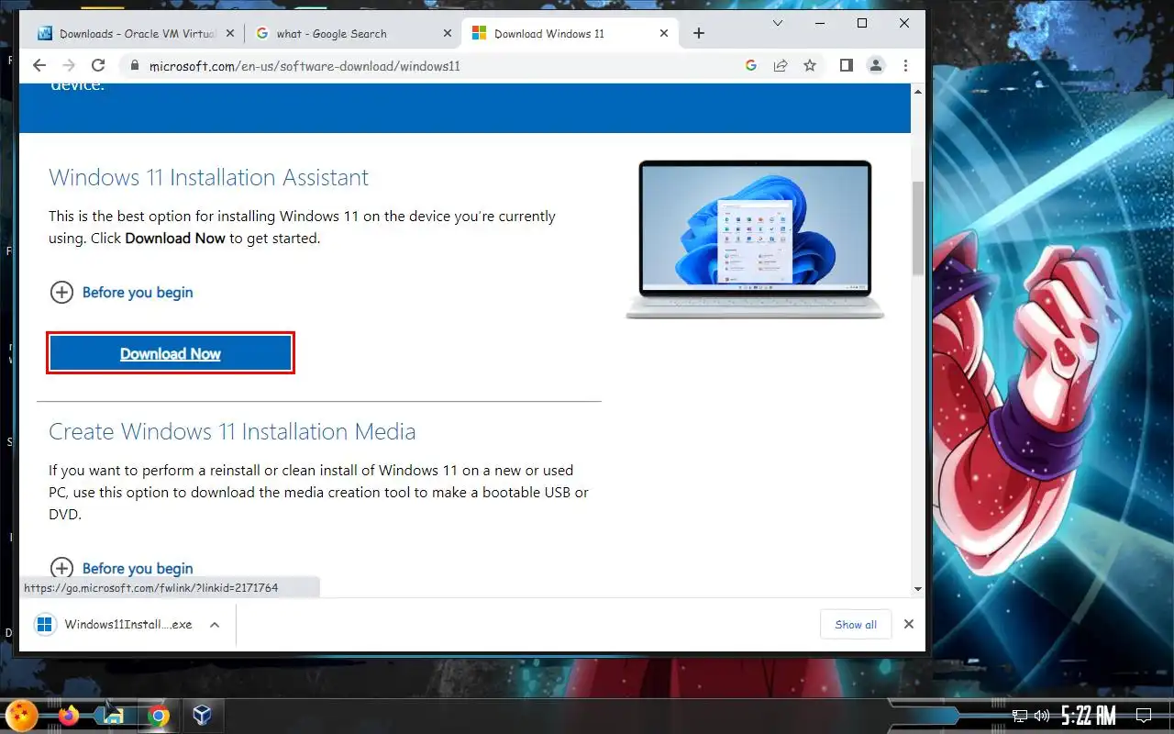Open the Dragon Ball Start button

click(21, 716)
